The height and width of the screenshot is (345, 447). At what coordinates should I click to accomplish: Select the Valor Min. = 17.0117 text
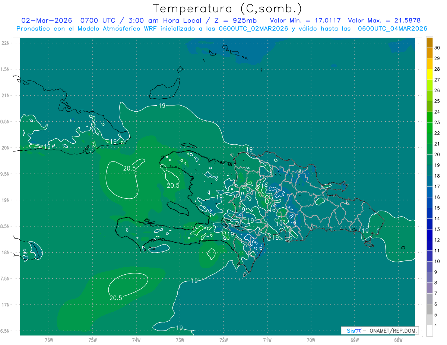point(305,20)
